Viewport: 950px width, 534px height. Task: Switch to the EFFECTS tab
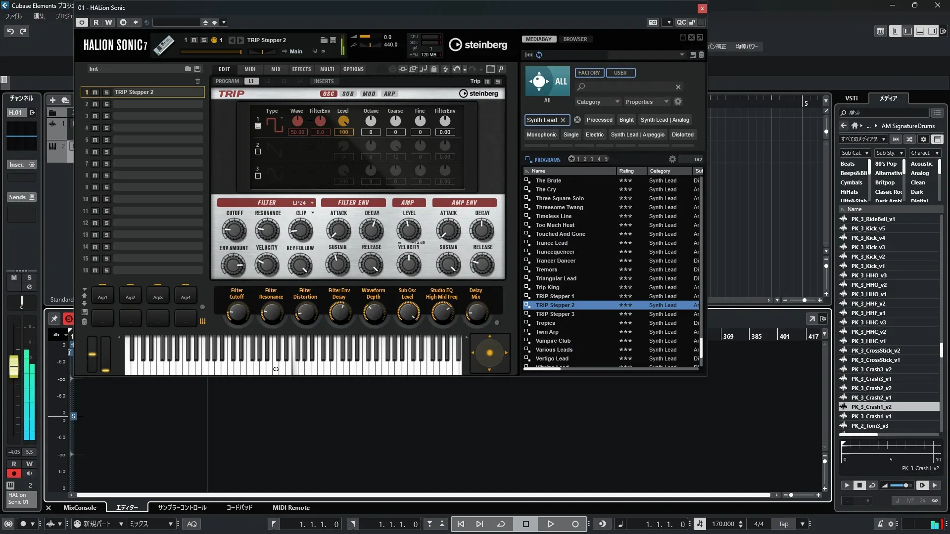(301, 69)
